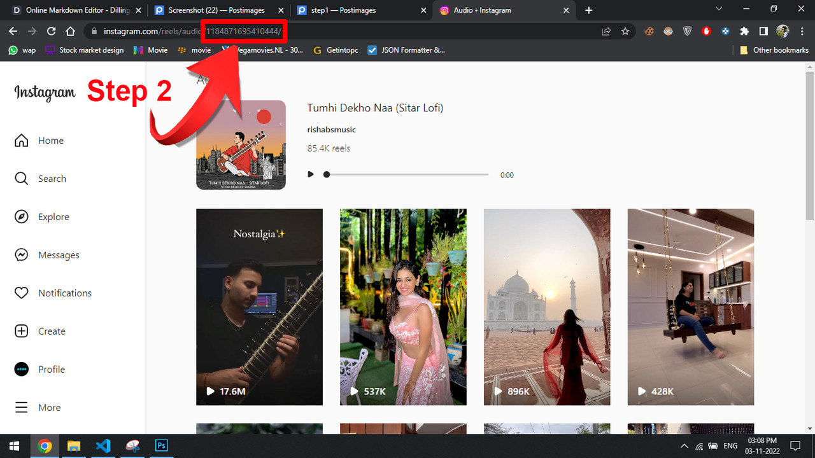Open the tab search dropdown arrow
The width and height of the screenshot is (815, 458).
pyautogui.click(x=719, y=10)
